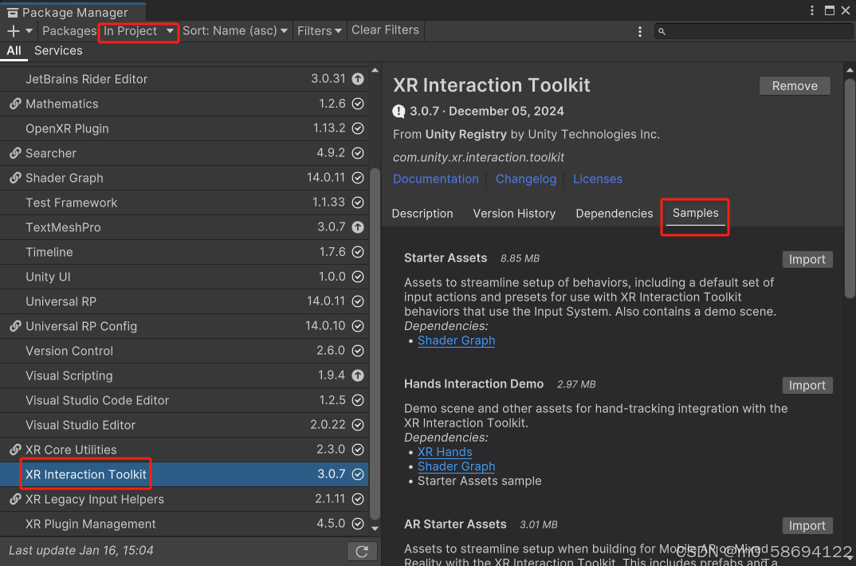The width and height of the screenshot is (856, 566).
Task: Open the Documentation link
Action: click(436, 179)
